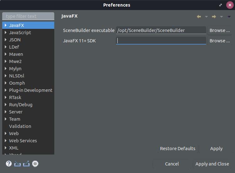Image resolution: width=235 pixels, height=173 pixels.
Task: Expand the Plug-in Development arrow
Action: (6, 90)
